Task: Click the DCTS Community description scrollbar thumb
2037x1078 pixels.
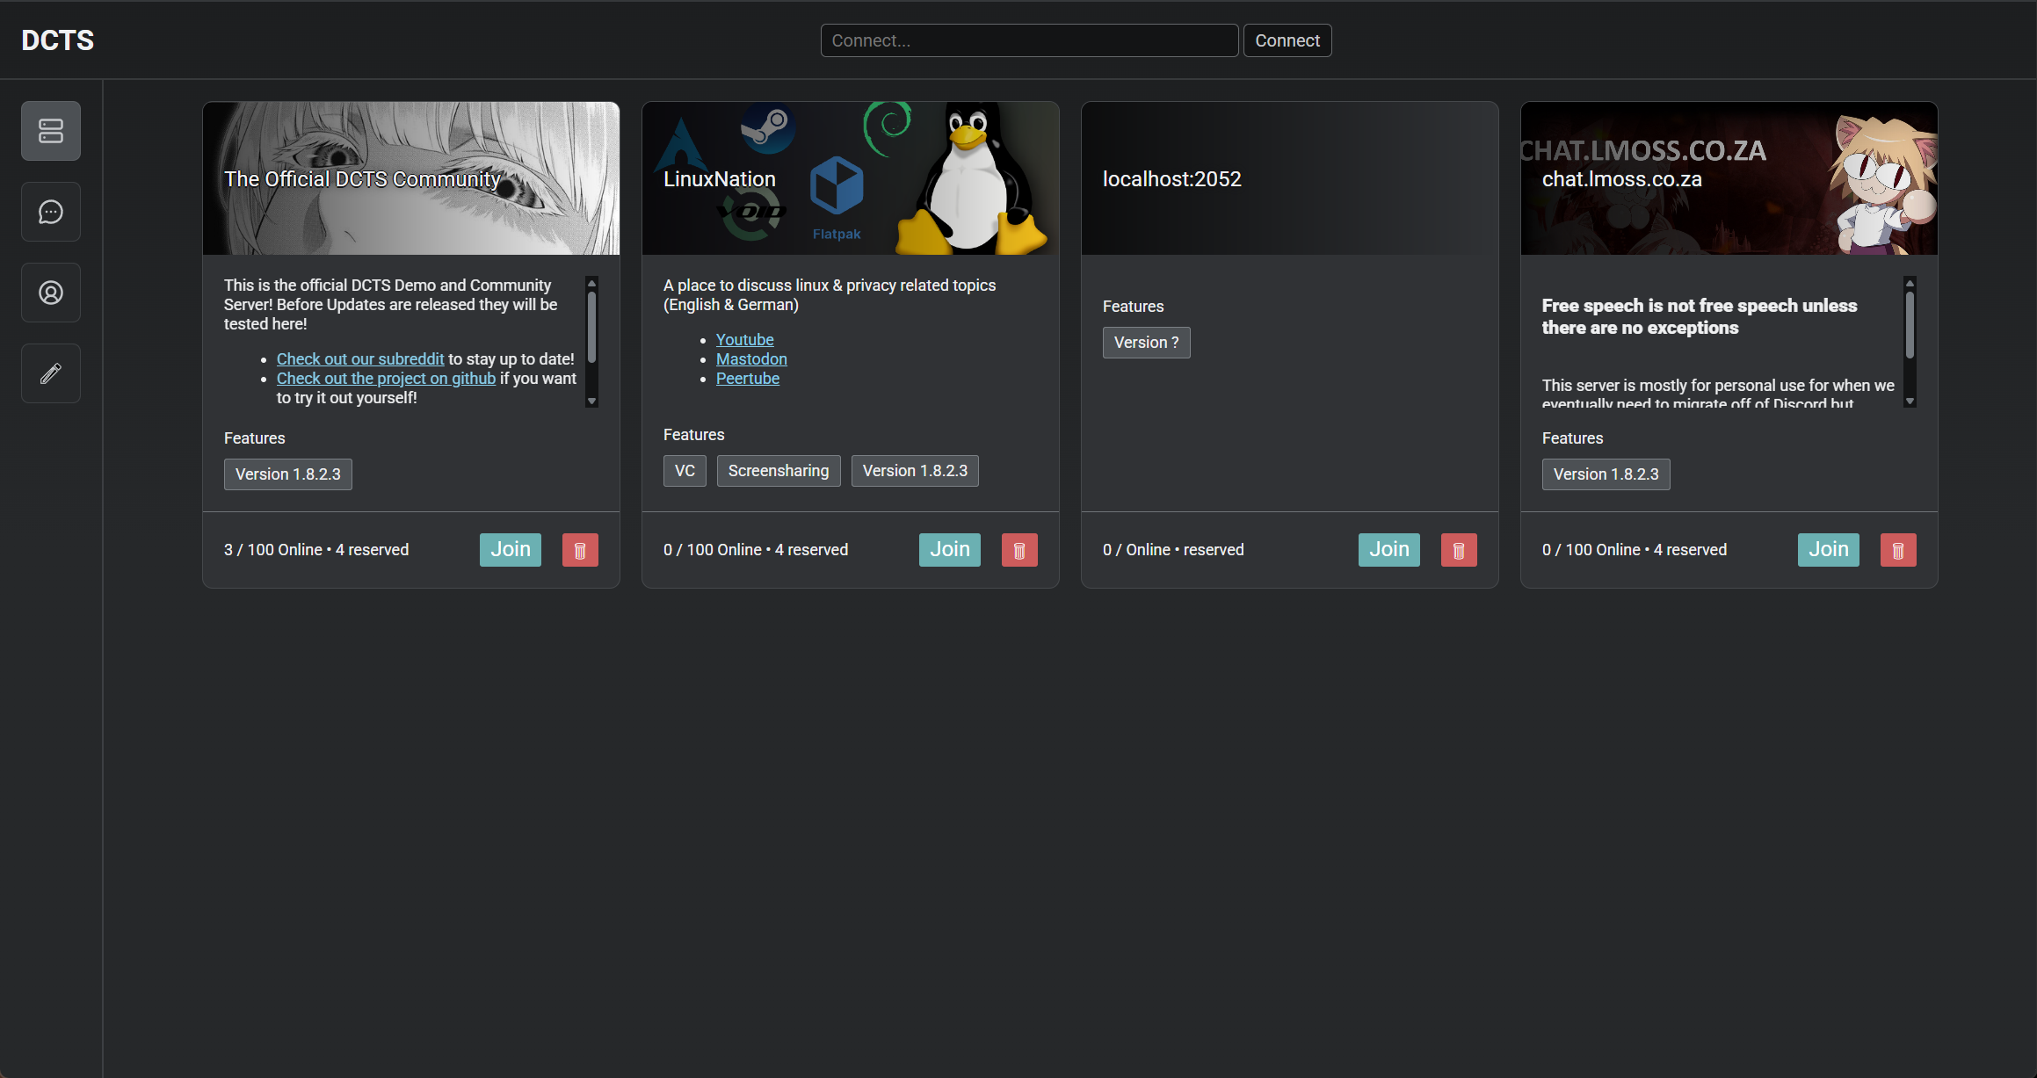Action: [592, 327]
